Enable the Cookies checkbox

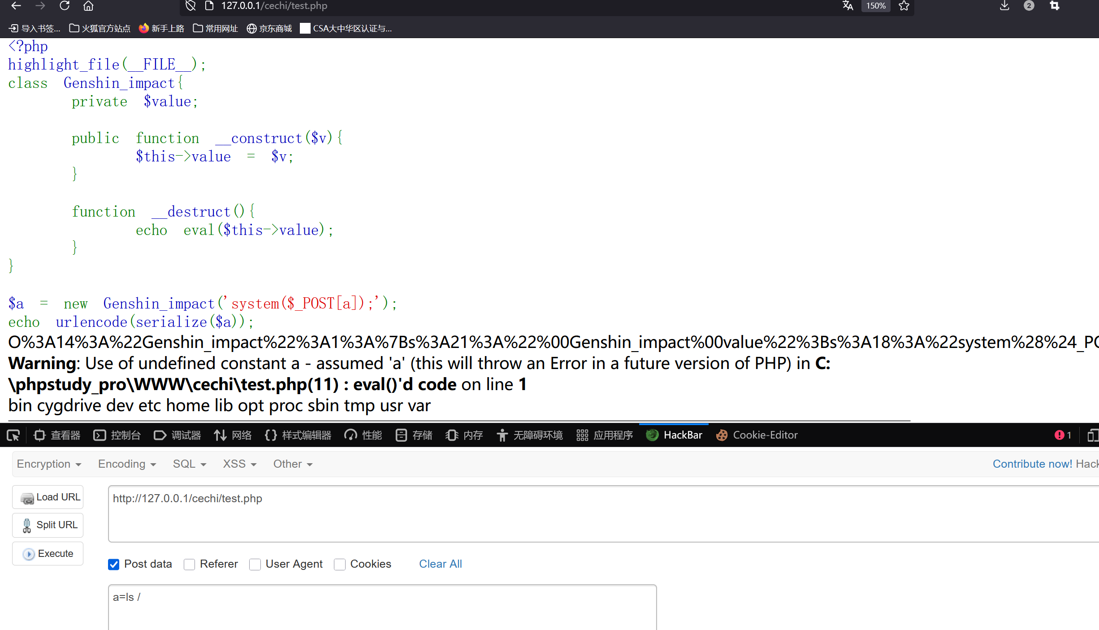tap(340, 564)
